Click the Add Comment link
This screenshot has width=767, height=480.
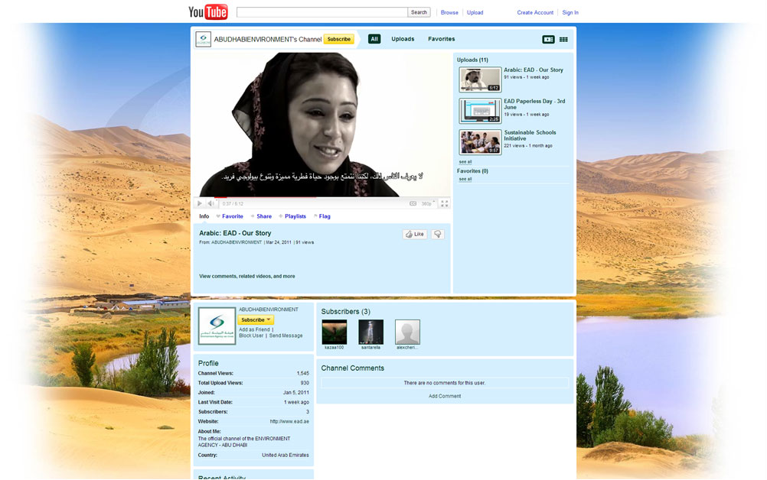(445, 396)
